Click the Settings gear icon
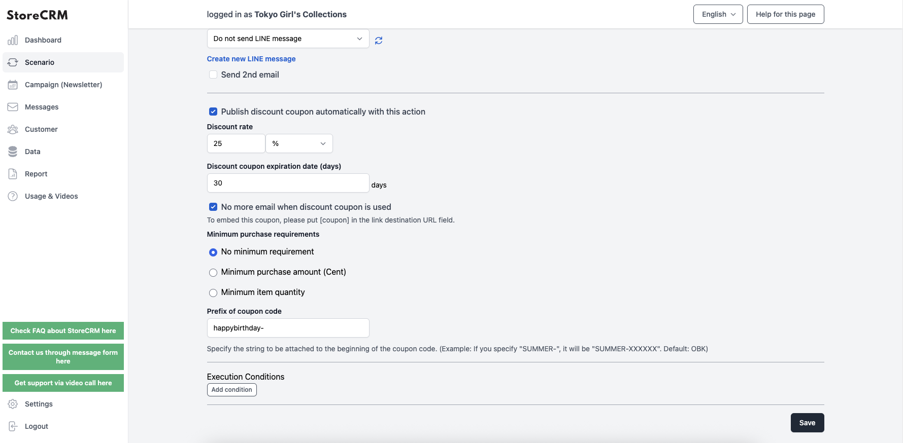Screen dimensions: 903x443 [x=13, y=404]
